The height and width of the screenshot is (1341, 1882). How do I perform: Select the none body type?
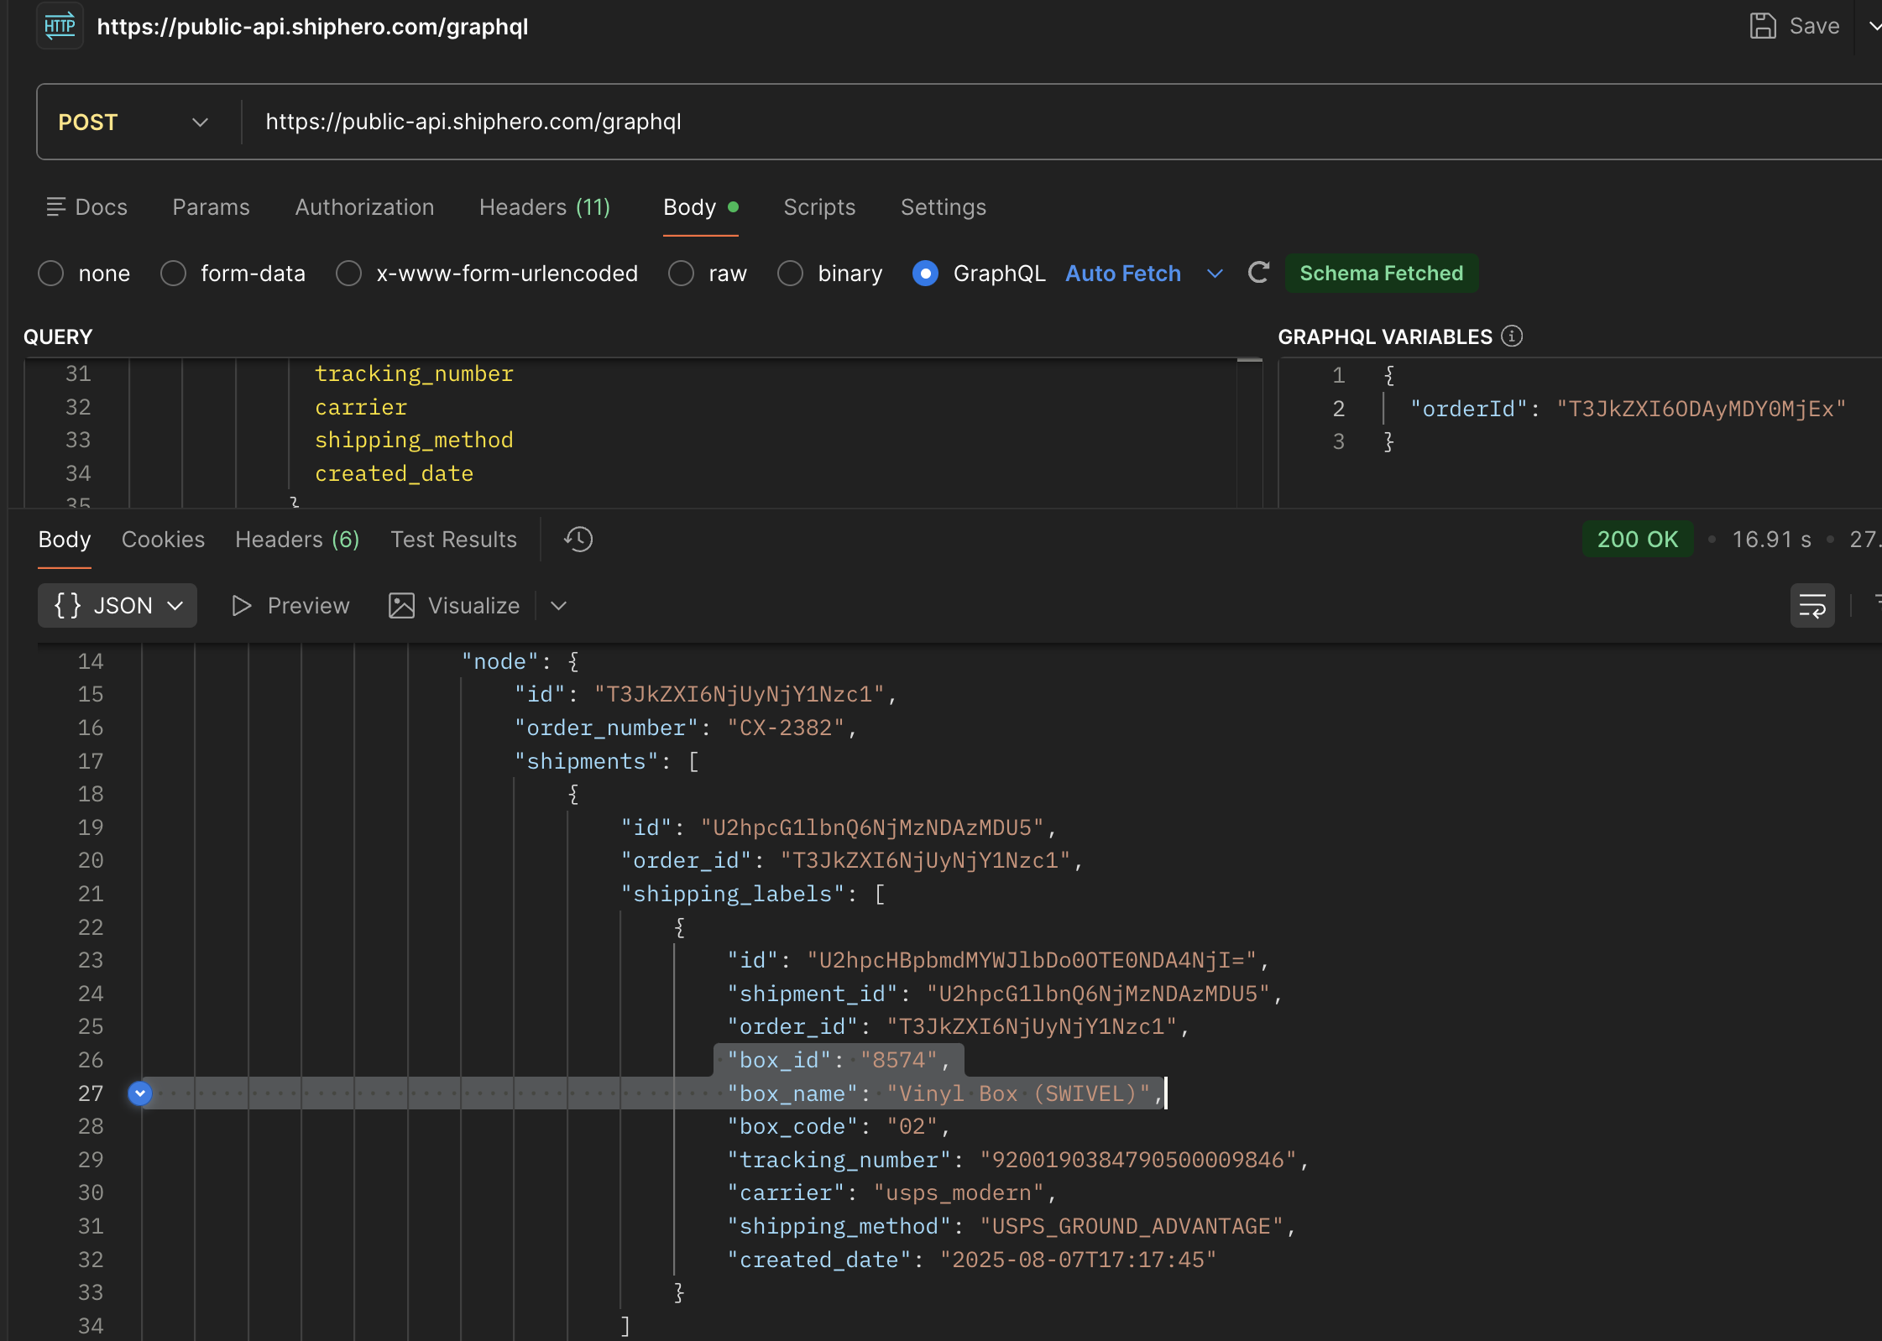coord(51,273)
